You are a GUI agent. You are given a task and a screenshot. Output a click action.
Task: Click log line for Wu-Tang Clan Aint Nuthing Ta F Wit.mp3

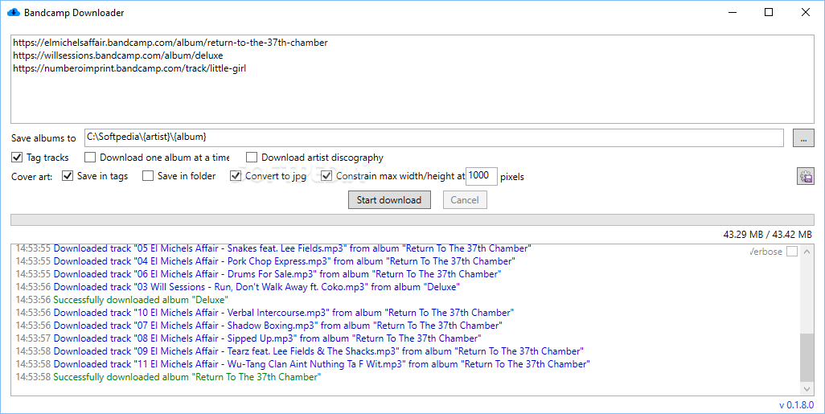click(302, 364)
